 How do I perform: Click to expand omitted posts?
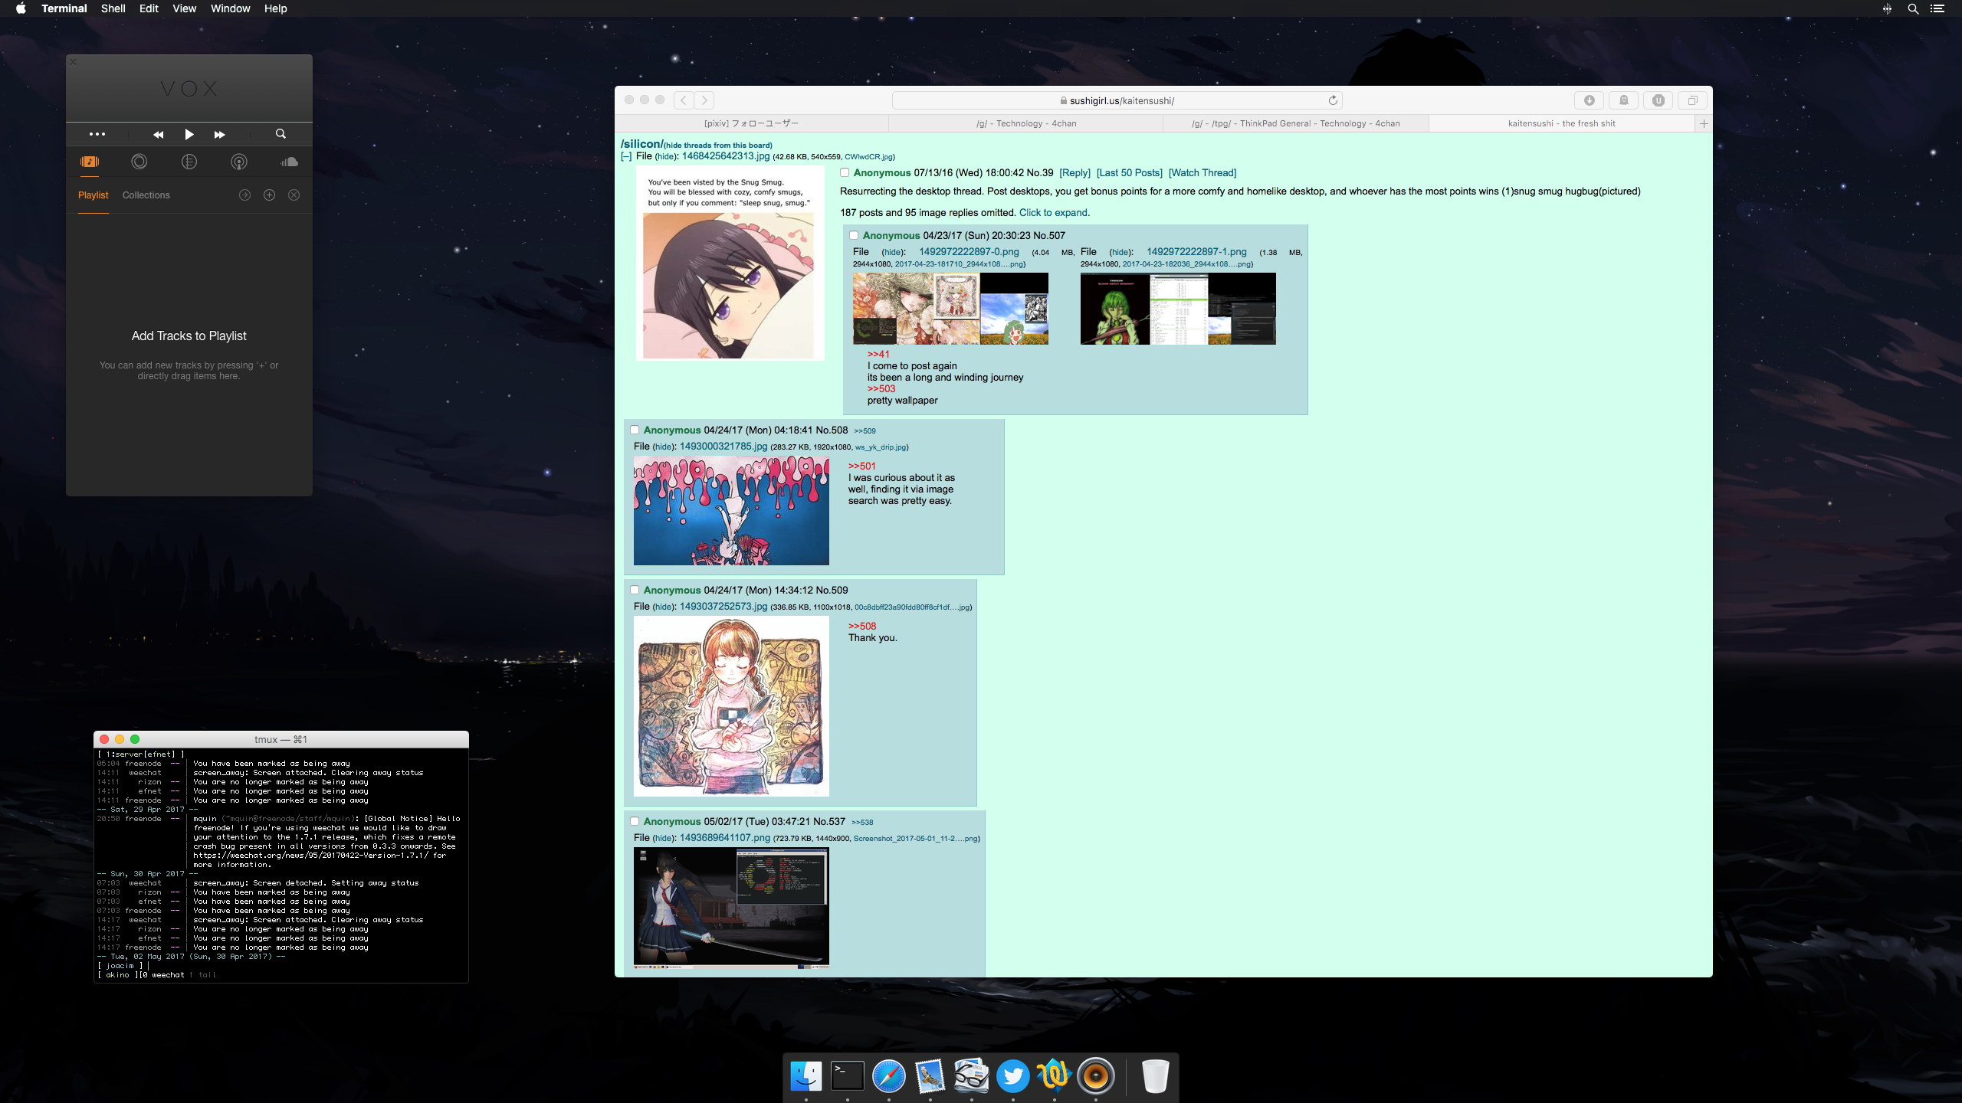point(1054,213)
